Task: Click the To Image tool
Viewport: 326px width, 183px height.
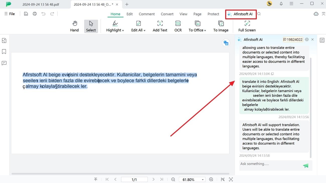Action: [x=221, y=26]
